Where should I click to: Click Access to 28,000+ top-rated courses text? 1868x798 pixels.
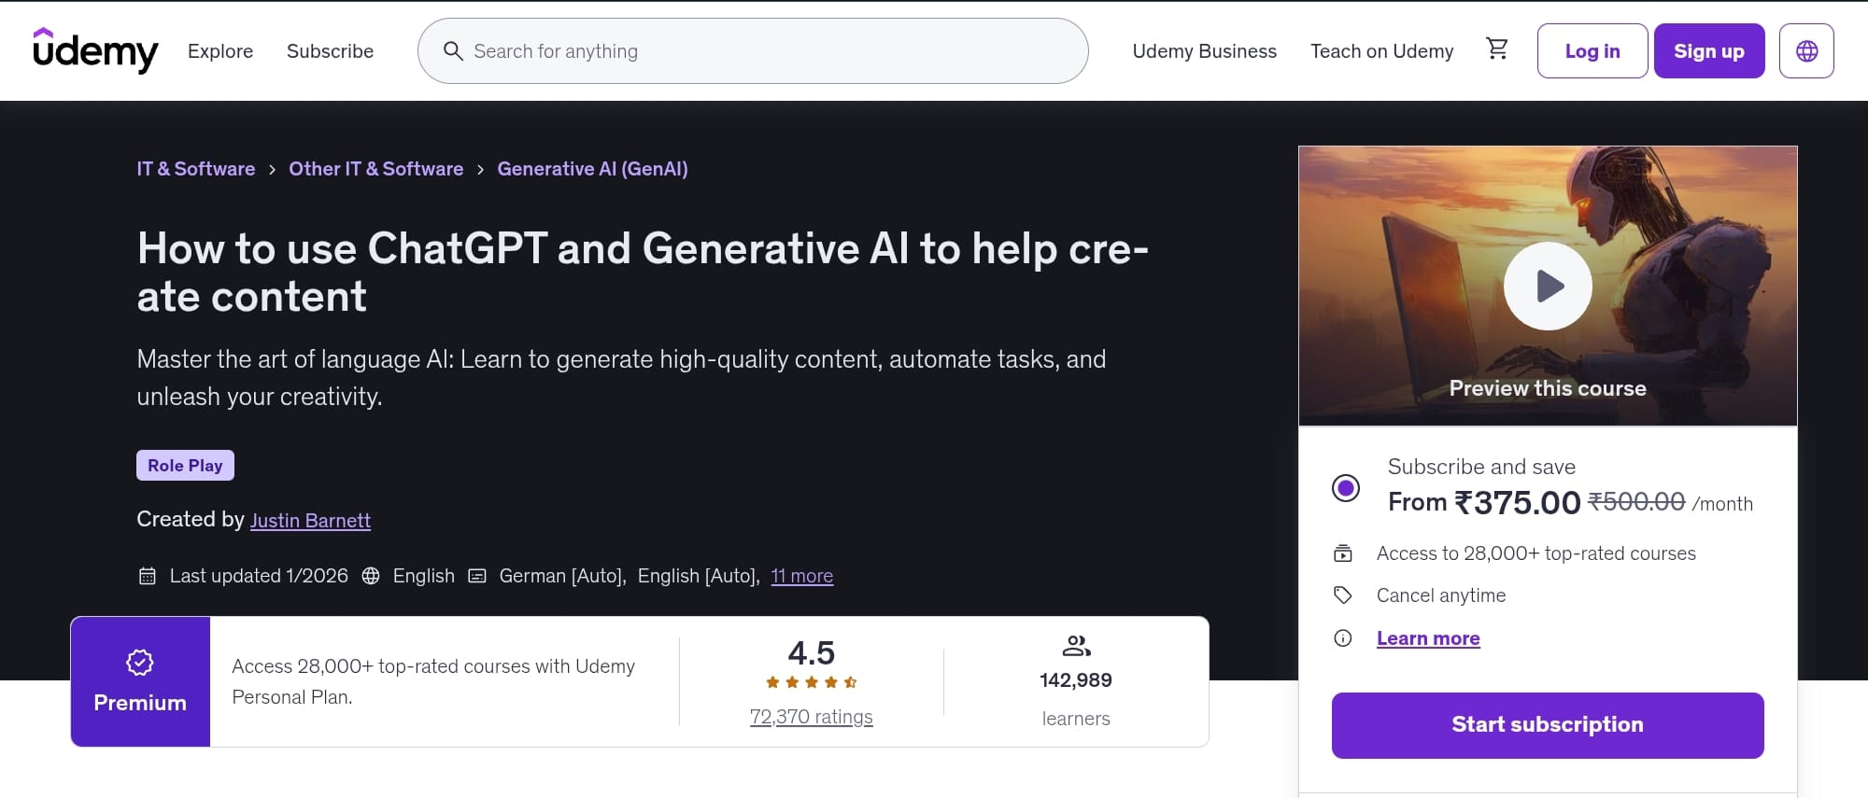coord(1536,553)
